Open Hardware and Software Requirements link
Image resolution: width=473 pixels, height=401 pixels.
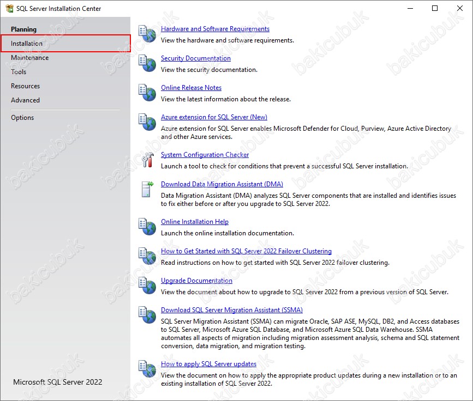[x=215, y=29]
